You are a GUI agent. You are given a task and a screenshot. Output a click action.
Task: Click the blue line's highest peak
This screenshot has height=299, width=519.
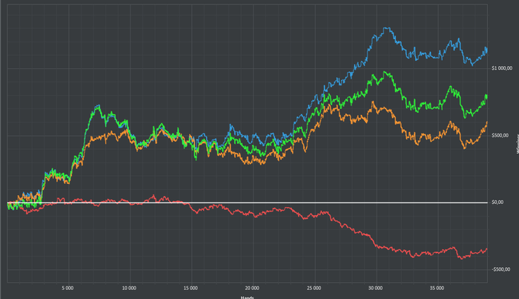click(x=387, y=28)
